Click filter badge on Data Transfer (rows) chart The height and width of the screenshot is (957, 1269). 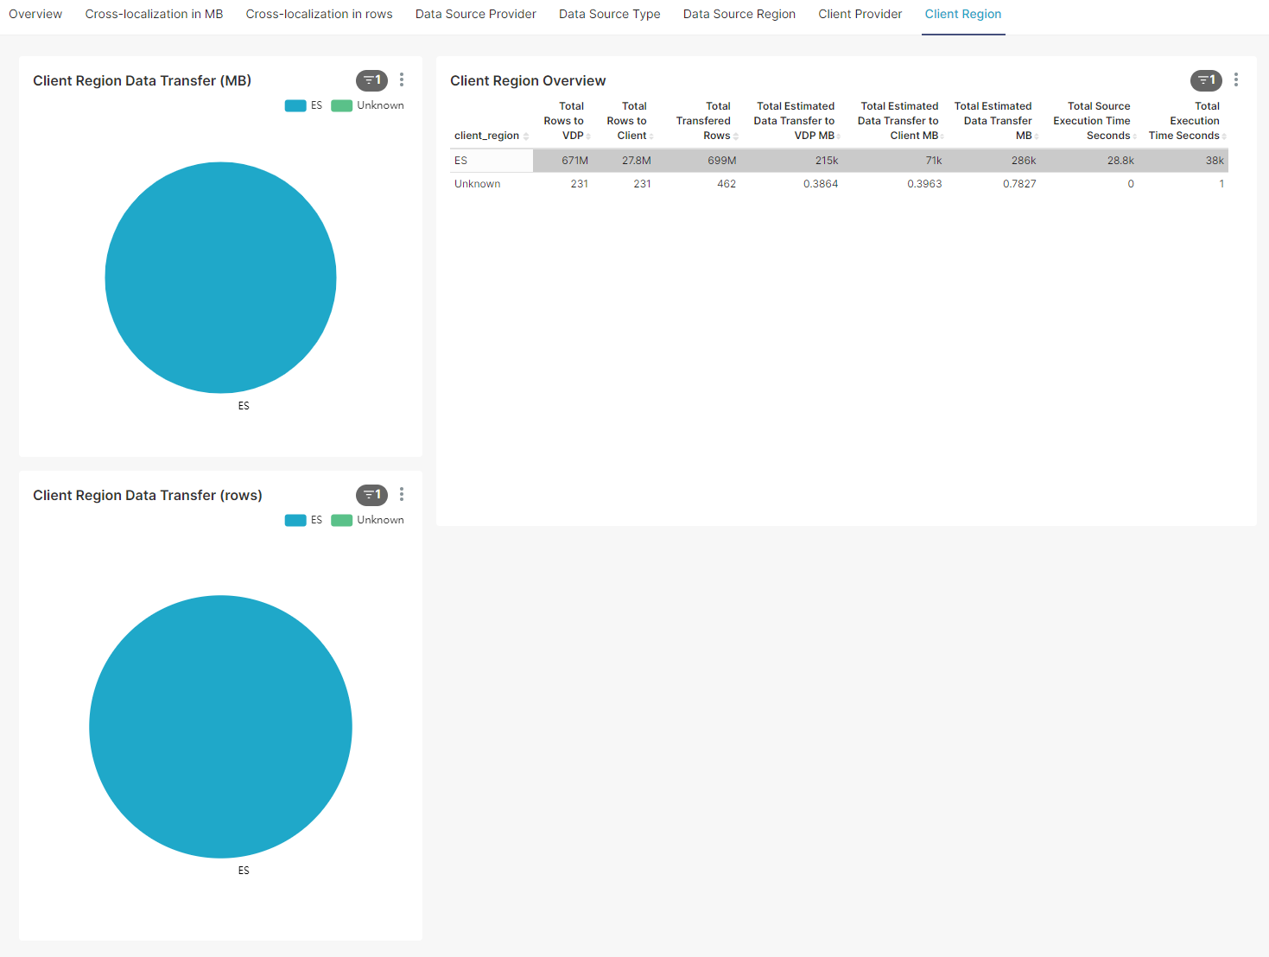(371, 495)
